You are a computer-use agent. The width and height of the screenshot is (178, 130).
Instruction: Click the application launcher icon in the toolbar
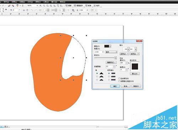point(17,6)
